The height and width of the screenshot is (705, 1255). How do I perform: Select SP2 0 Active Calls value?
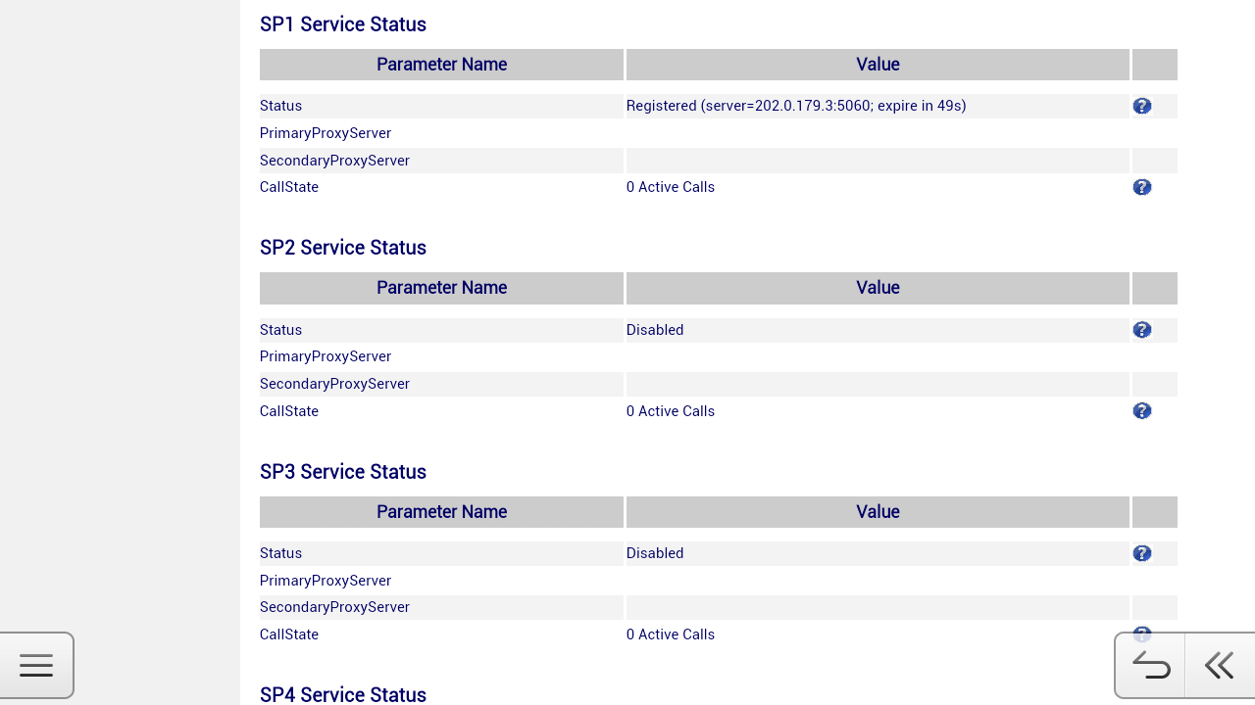(671, 411)
